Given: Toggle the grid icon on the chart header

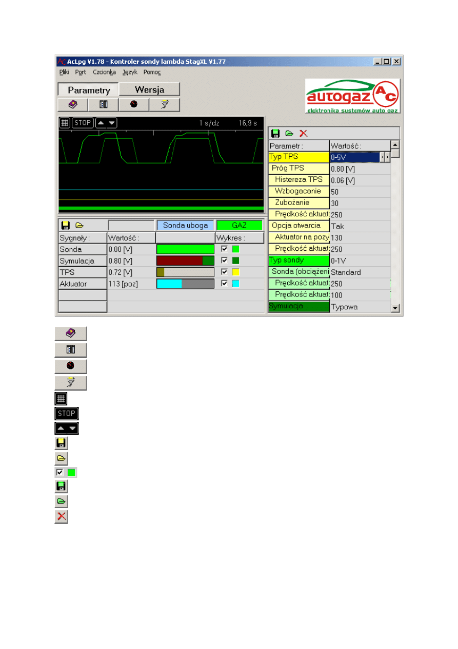Looking at the screenshot, I should point(65,123).
